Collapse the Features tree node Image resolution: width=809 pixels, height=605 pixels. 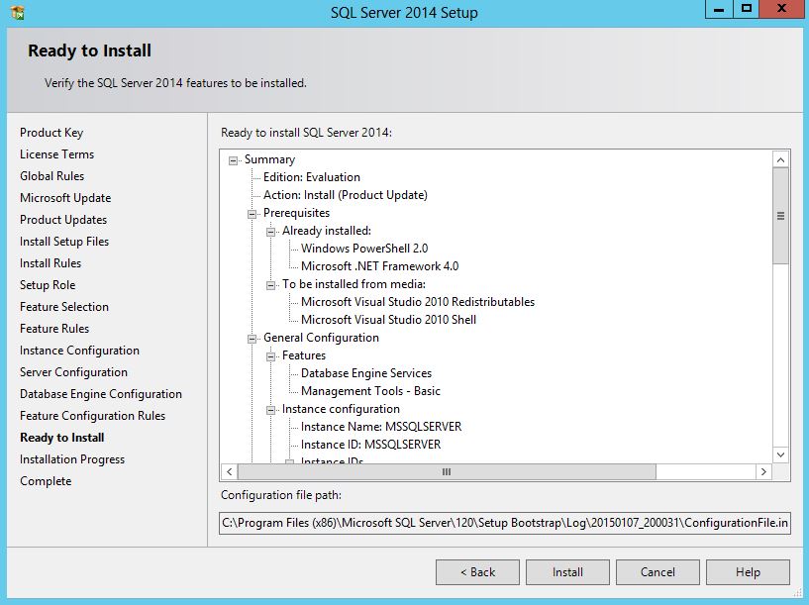[x=271, y=356]
